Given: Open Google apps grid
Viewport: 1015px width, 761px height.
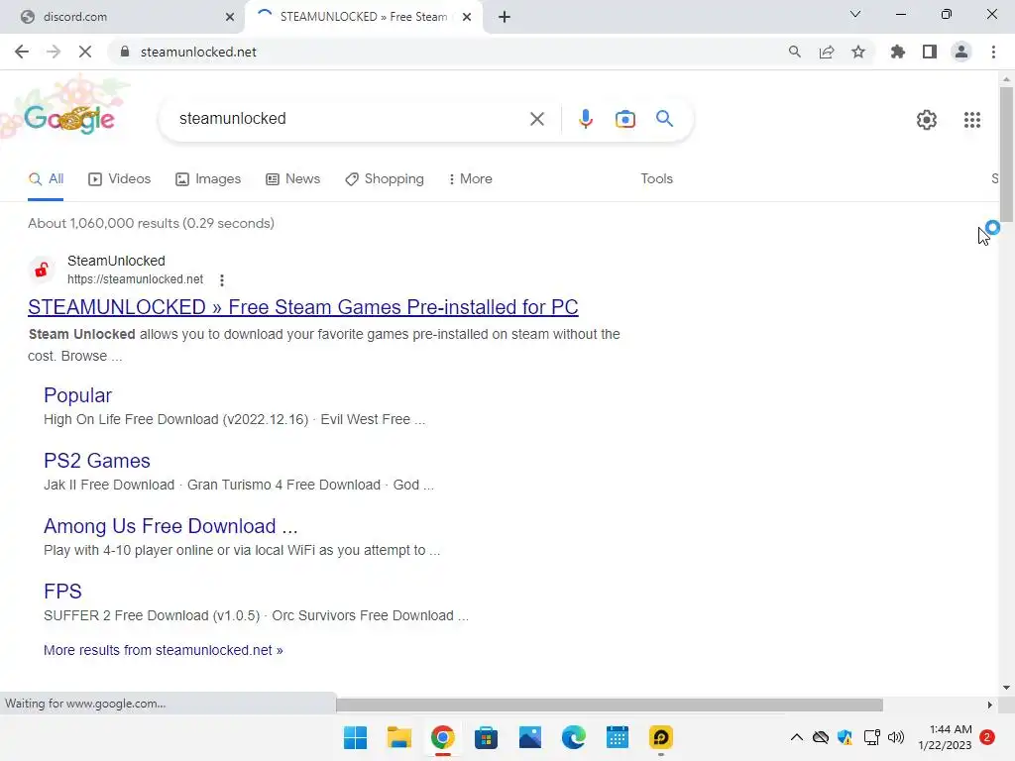Looking at the screenshot, I should click(971, 120).
